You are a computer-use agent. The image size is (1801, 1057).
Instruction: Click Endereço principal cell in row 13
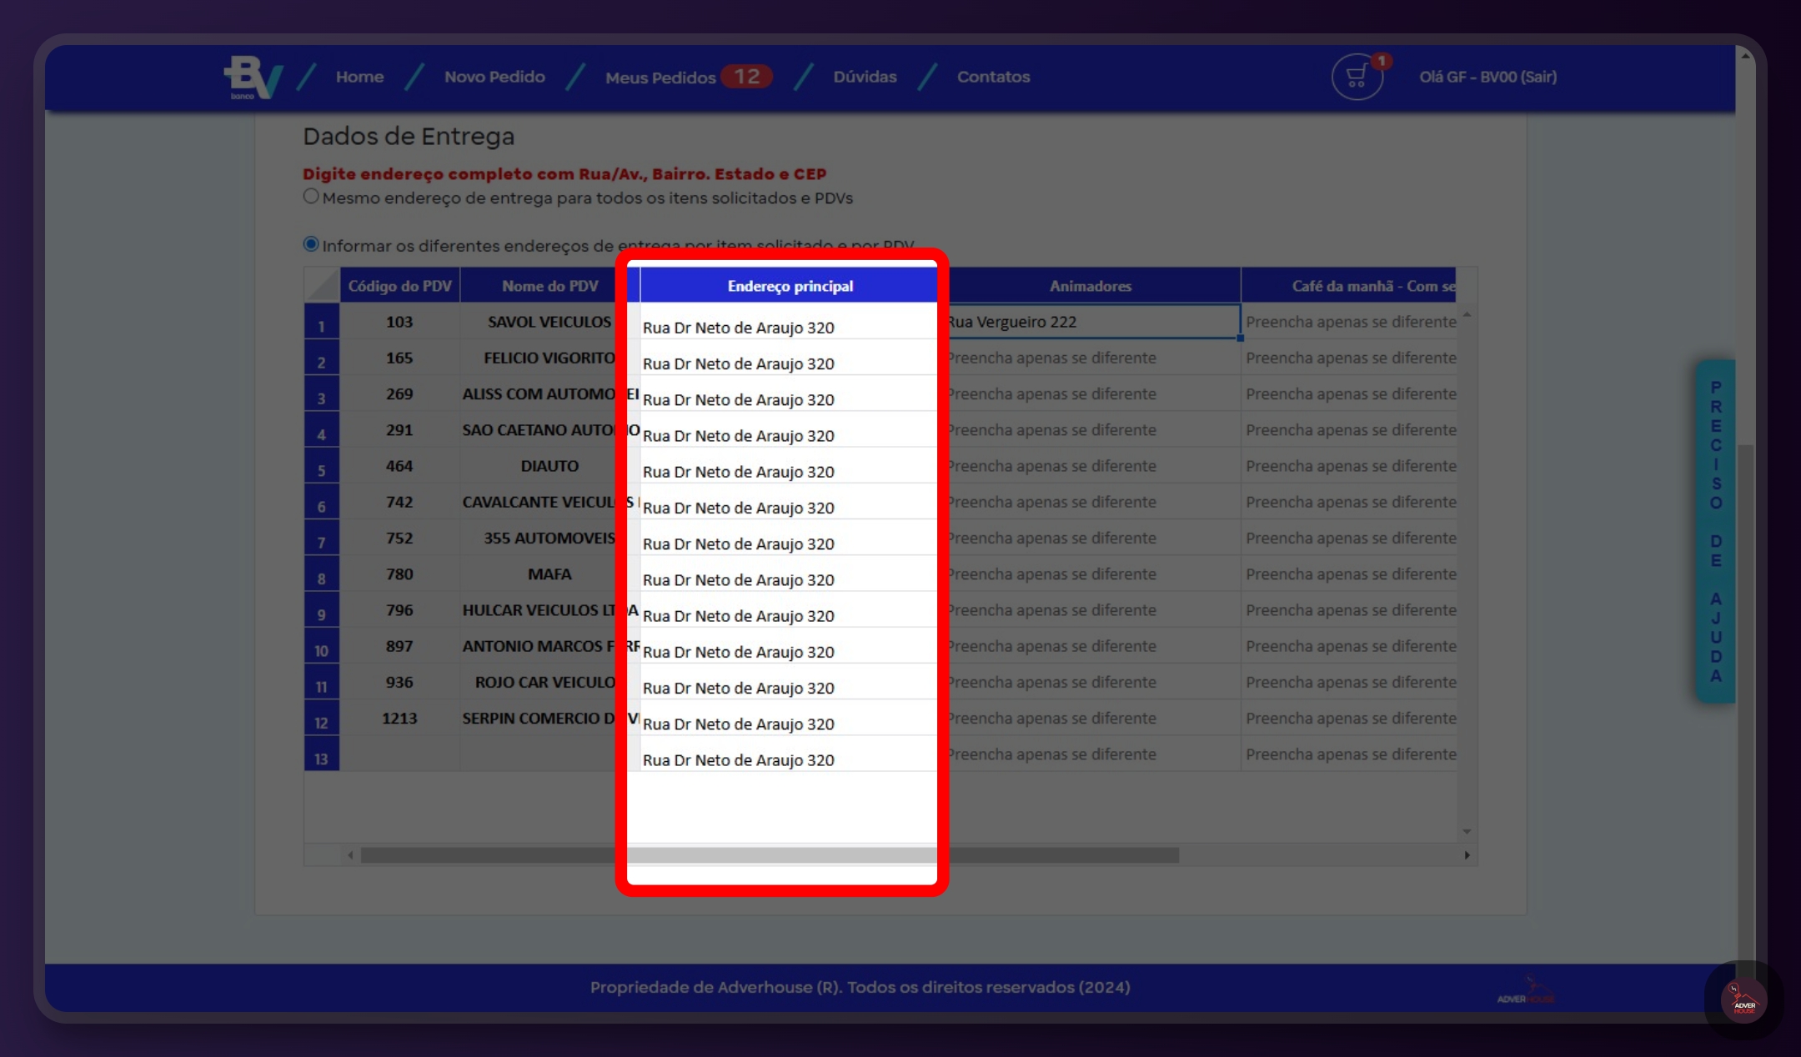(789, 754)
